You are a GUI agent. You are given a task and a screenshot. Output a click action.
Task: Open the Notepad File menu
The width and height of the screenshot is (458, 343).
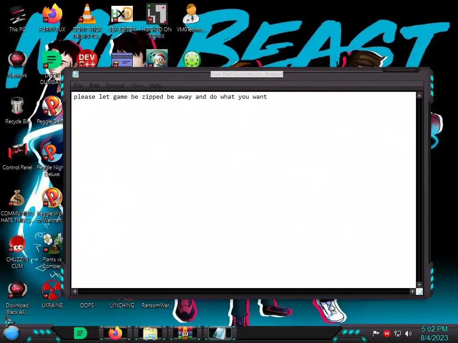[78, 86]
